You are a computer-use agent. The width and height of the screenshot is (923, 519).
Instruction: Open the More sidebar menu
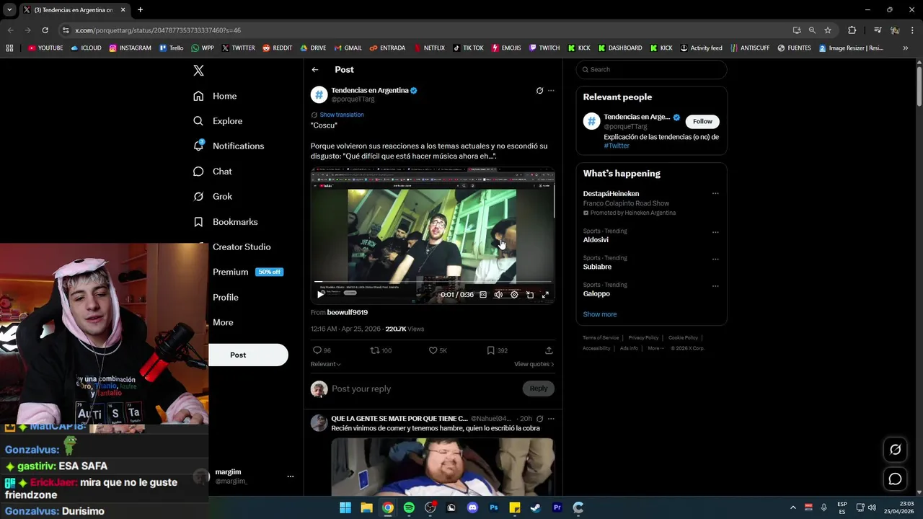223,322
